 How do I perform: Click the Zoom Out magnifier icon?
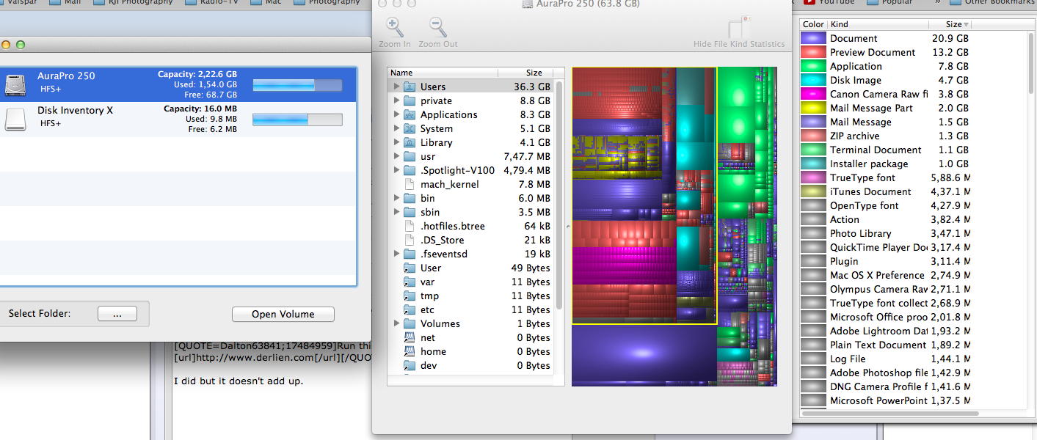438,28
